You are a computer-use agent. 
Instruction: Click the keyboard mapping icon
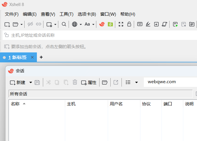(x=140, y=24)
